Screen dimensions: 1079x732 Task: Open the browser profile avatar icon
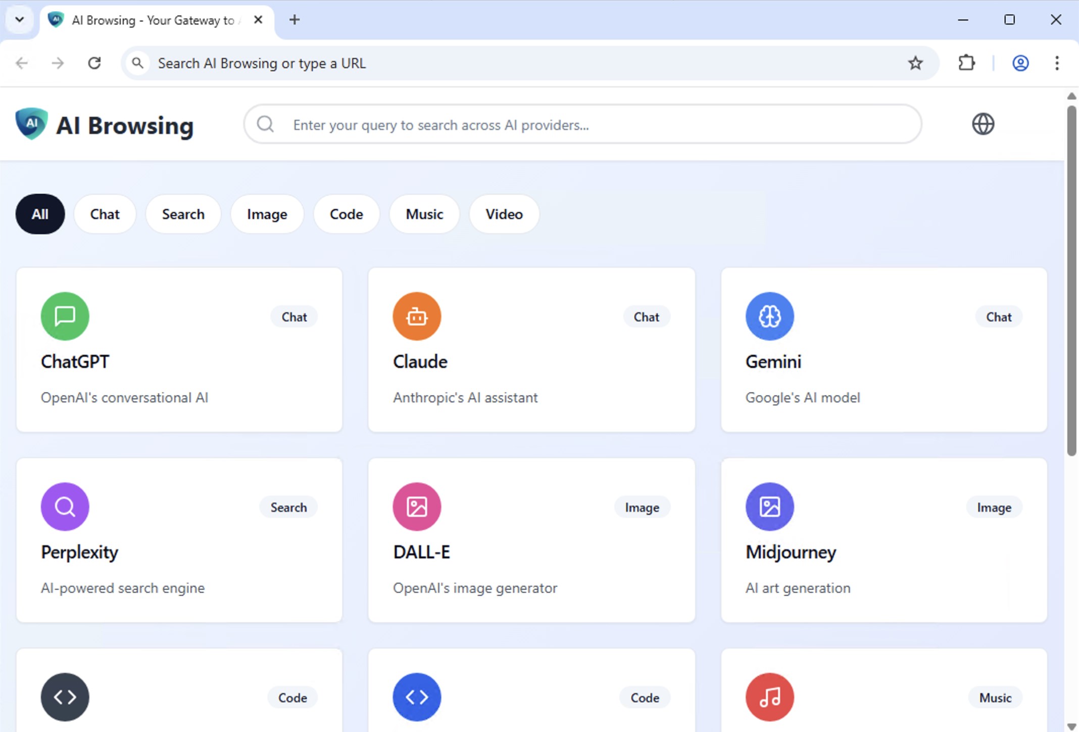coord(1020,63)
